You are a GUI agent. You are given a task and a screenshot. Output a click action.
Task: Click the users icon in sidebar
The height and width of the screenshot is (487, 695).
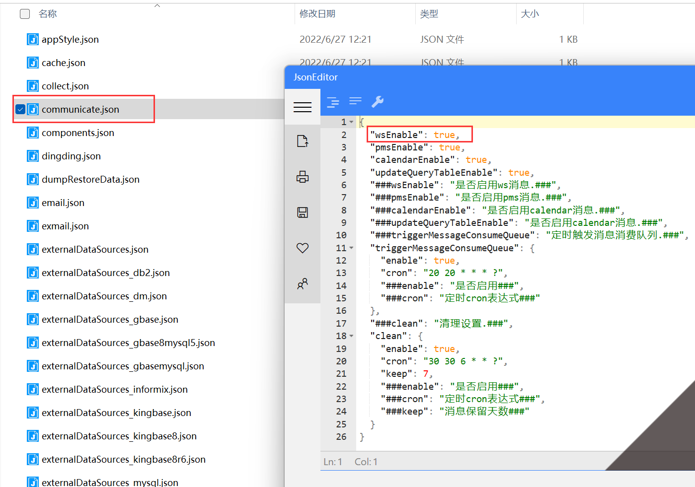303,283
